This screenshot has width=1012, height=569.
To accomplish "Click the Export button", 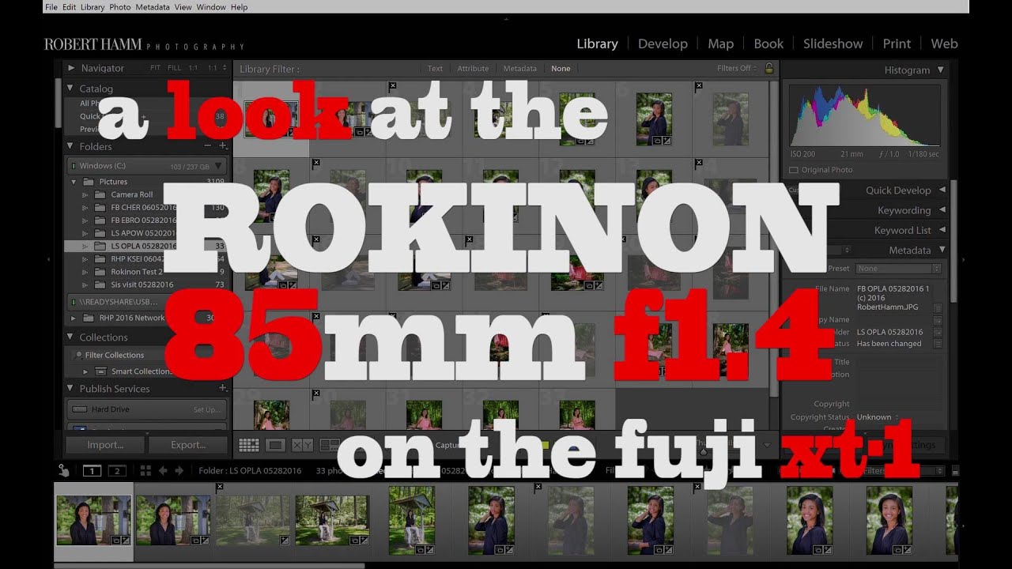I will pyautogui.click(x=188, y=445).
